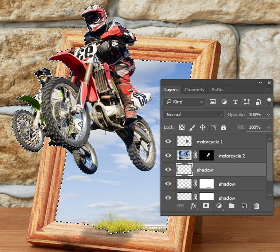Filter for type layers icon
Screen dimensions: 280x252
pyautogui.click(x=236, y=102)
